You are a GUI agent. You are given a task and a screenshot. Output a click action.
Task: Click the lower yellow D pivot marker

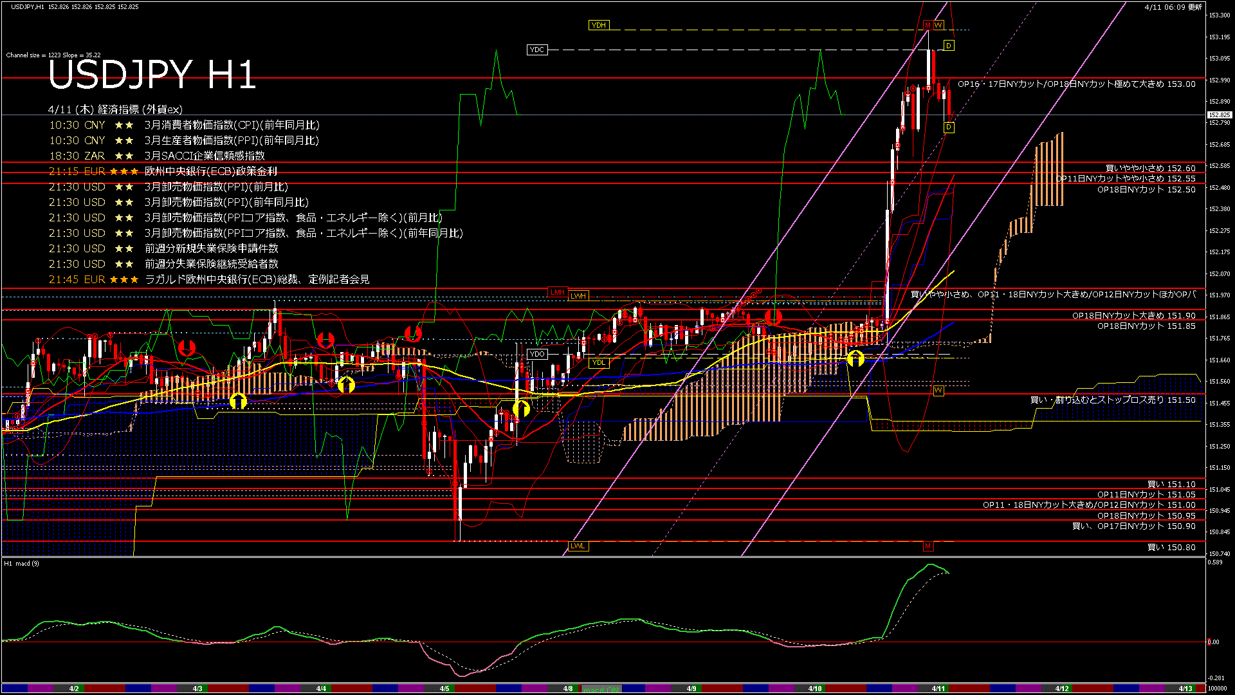[x=949, y=127]
